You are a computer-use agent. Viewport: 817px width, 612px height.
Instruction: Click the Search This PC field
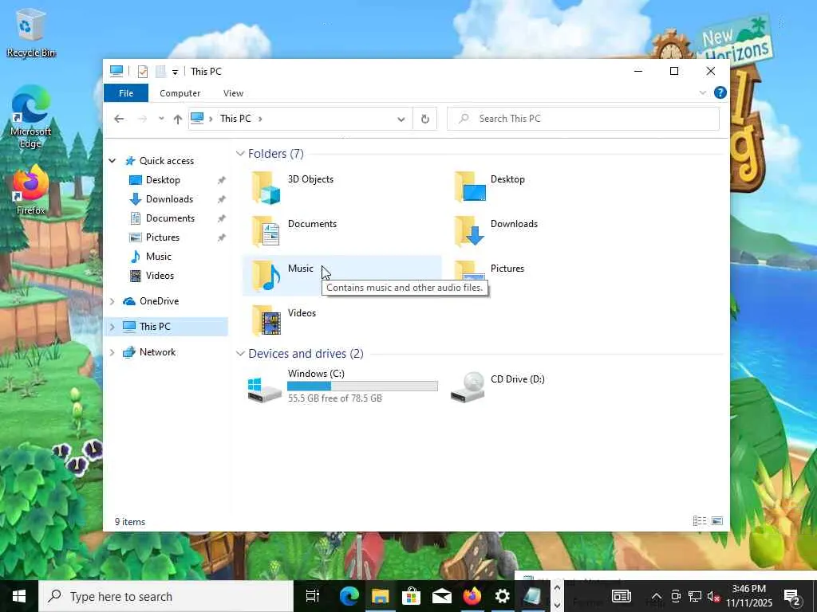[x=583, y=119]
